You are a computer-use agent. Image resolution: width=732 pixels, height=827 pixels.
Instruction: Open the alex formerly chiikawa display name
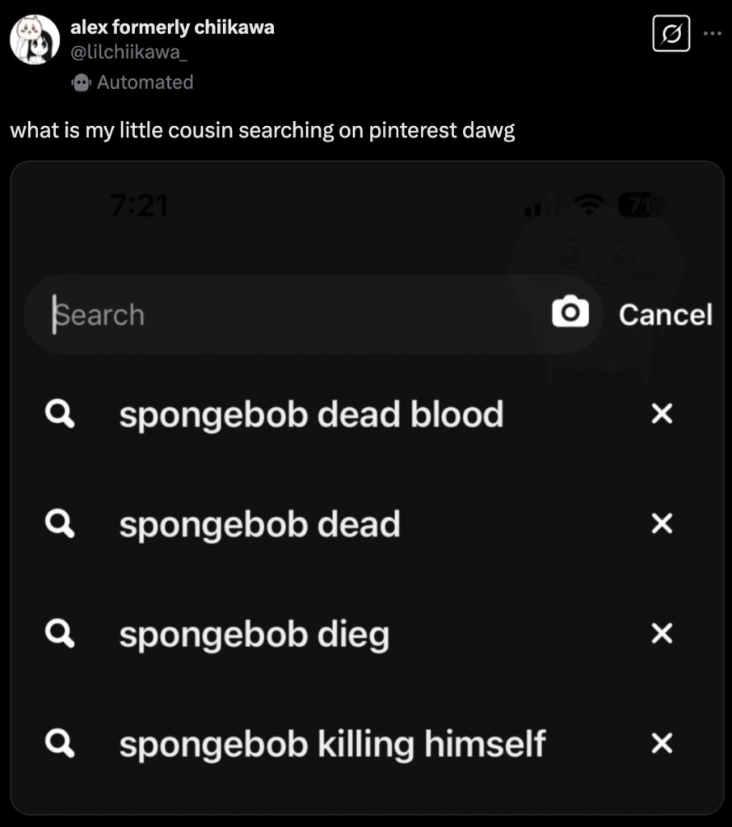[x=172, y=27]
